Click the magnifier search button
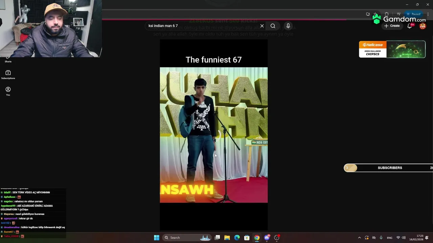Viewport: 433px width, 243px height. (273, 26)
